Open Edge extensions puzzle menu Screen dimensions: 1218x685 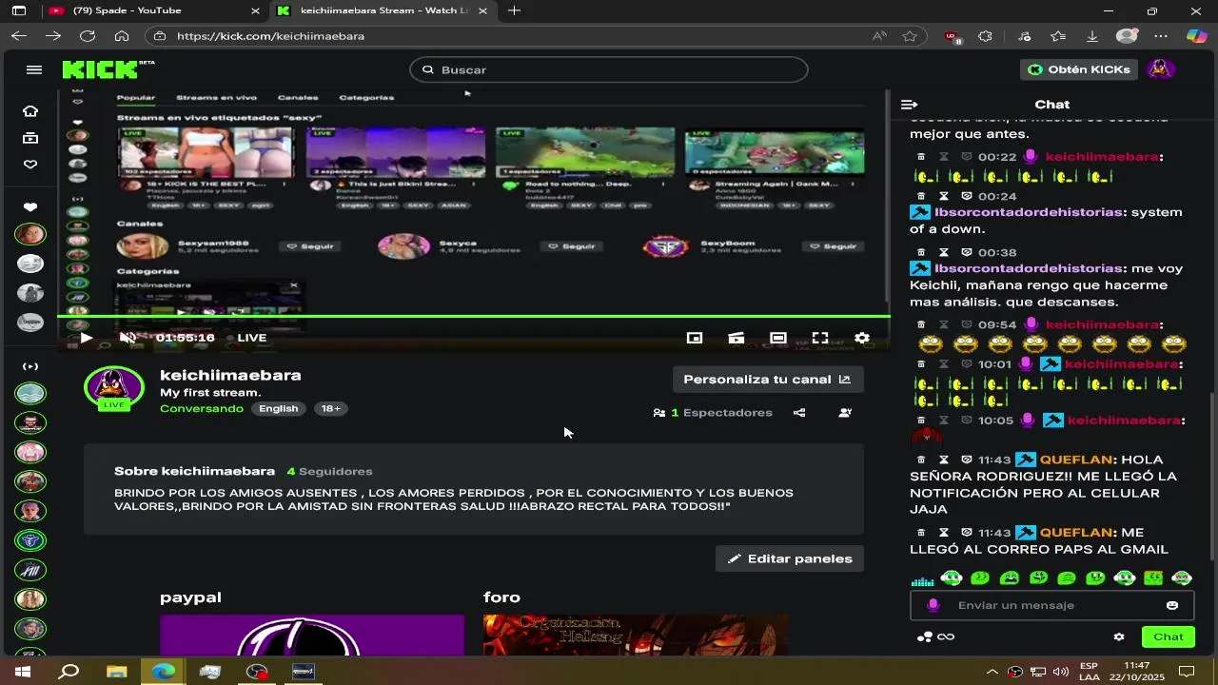pyautogui.click(x=986, y=36)
